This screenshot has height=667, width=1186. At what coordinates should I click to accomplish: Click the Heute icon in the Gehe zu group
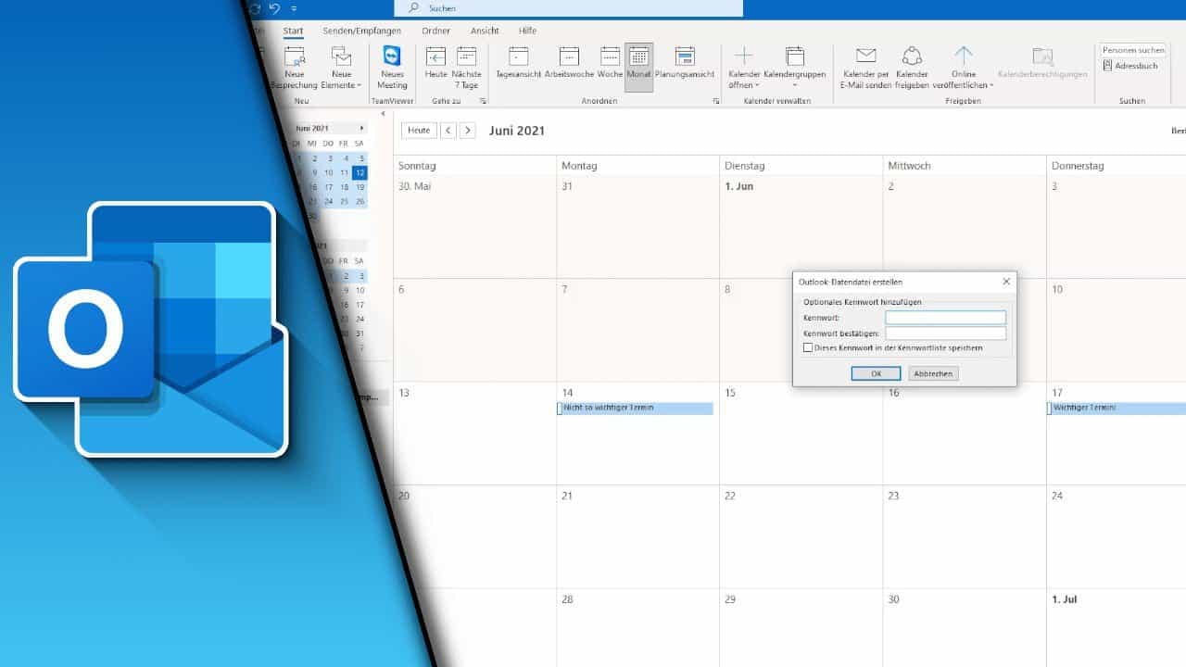pyautogui.click(x=435, y=62)
